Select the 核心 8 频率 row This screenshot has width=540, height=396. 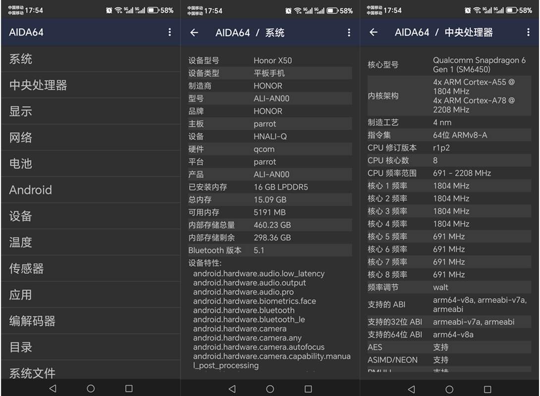449,275
